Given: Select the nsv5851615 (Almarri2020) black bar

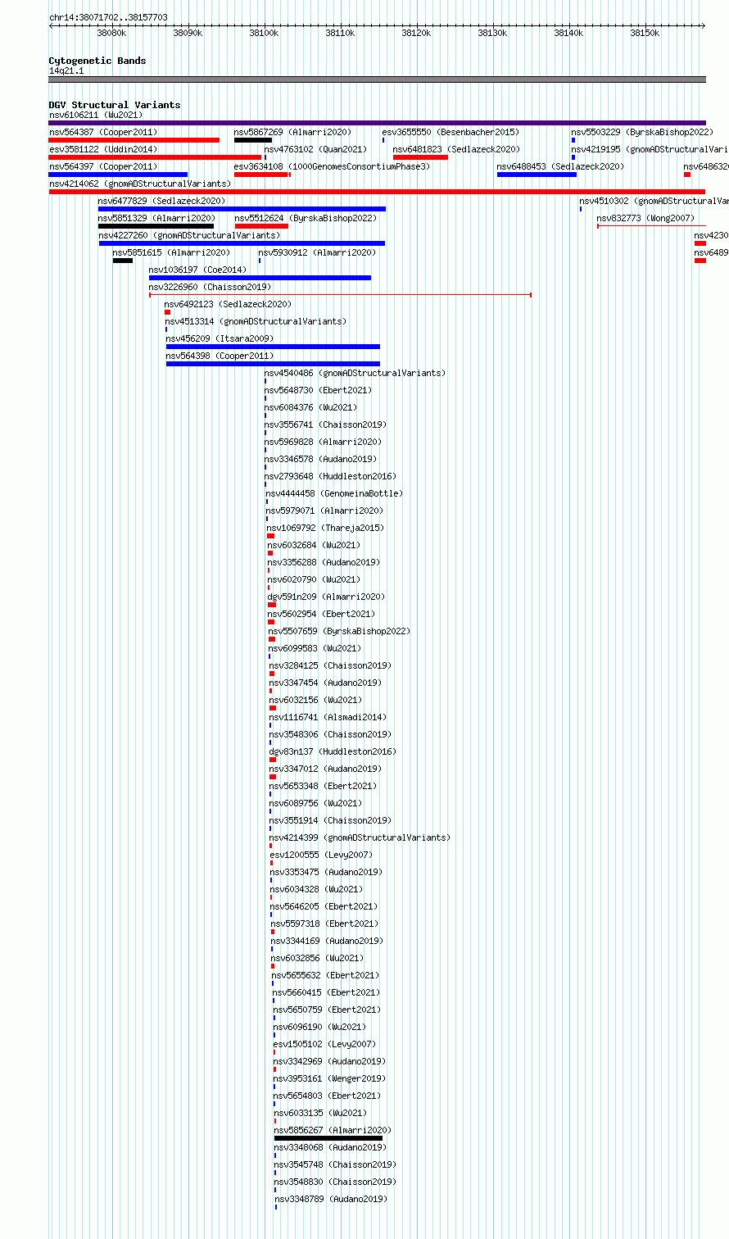Looking at the screenshot, I should pos(123,261).
